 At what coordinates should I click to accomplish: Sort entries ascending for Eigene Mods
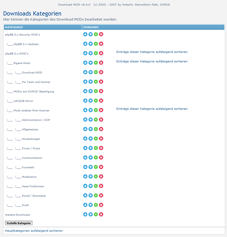[x=152, y=61]
